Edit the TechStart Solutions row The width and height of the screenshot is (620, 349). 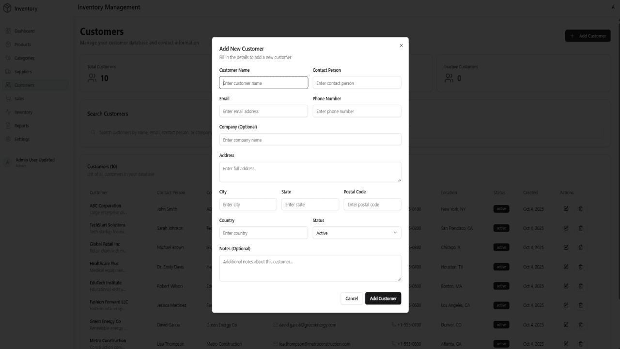tap(566, 228)
